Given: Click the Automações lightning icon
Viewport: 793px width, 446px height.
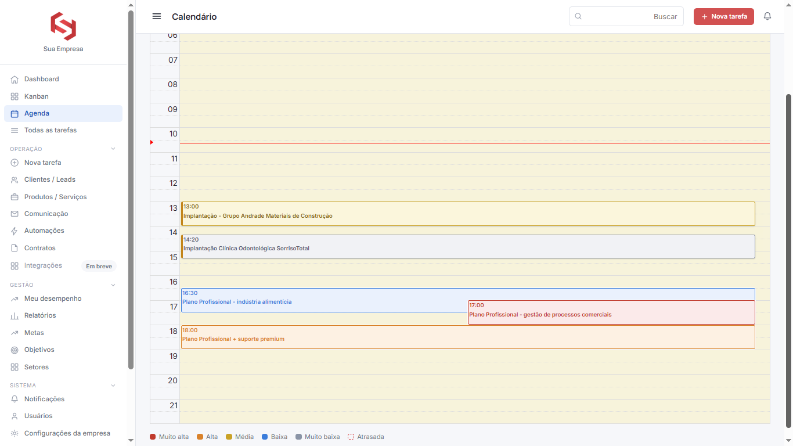Looking at the screenshot, I should click(15, 231).
